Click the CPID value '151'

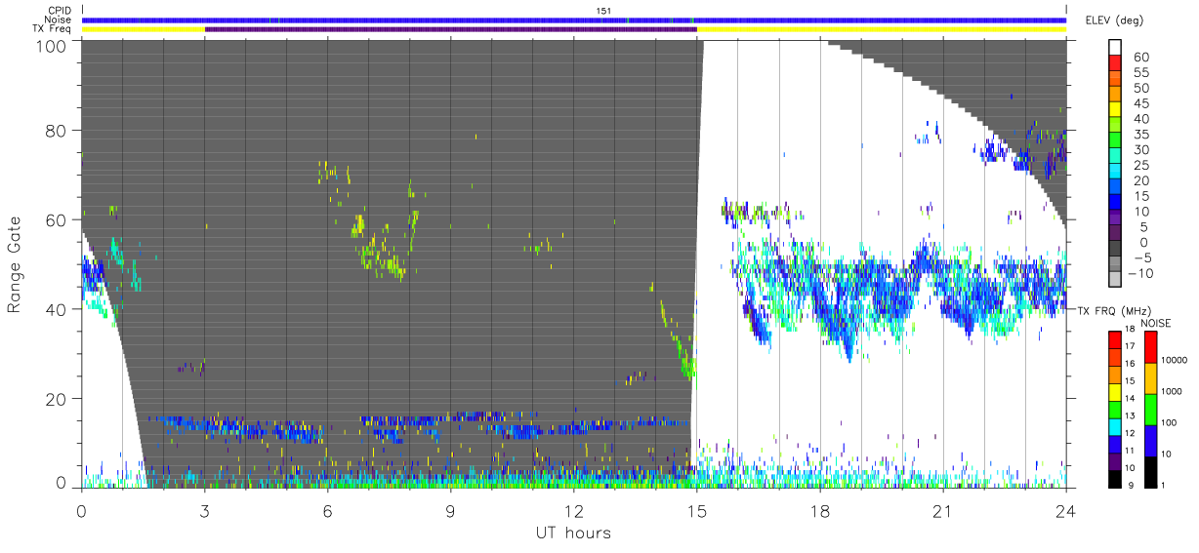[604, 11]
